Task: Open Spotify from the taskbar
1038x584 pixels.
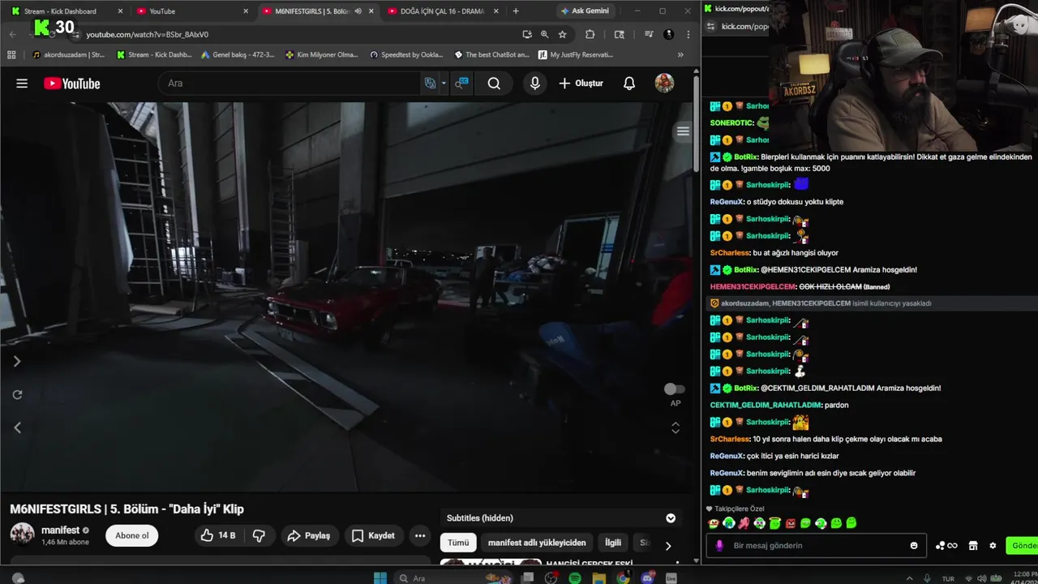Action: coord(575,578)
